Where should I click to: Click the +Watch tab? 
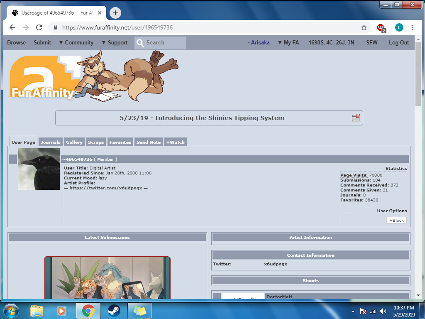click(x=175, y=142)
